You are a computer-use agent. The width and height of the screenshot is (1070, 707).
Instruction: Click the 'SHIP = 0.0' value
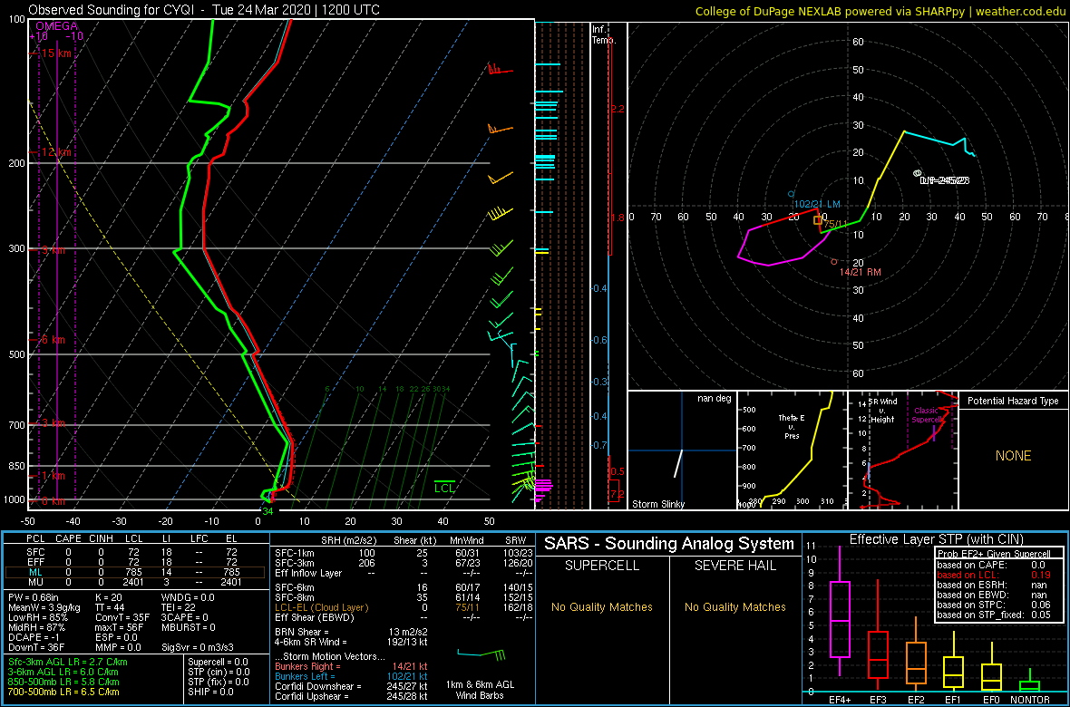213,693
